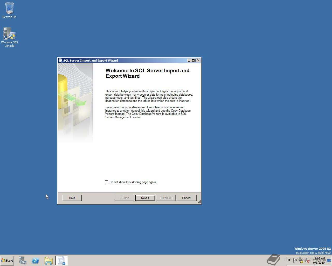Open Windows Explorer from the taskbar
Image resolution: width=332 pixels, height=266 pixels.
tap(49, 261)
